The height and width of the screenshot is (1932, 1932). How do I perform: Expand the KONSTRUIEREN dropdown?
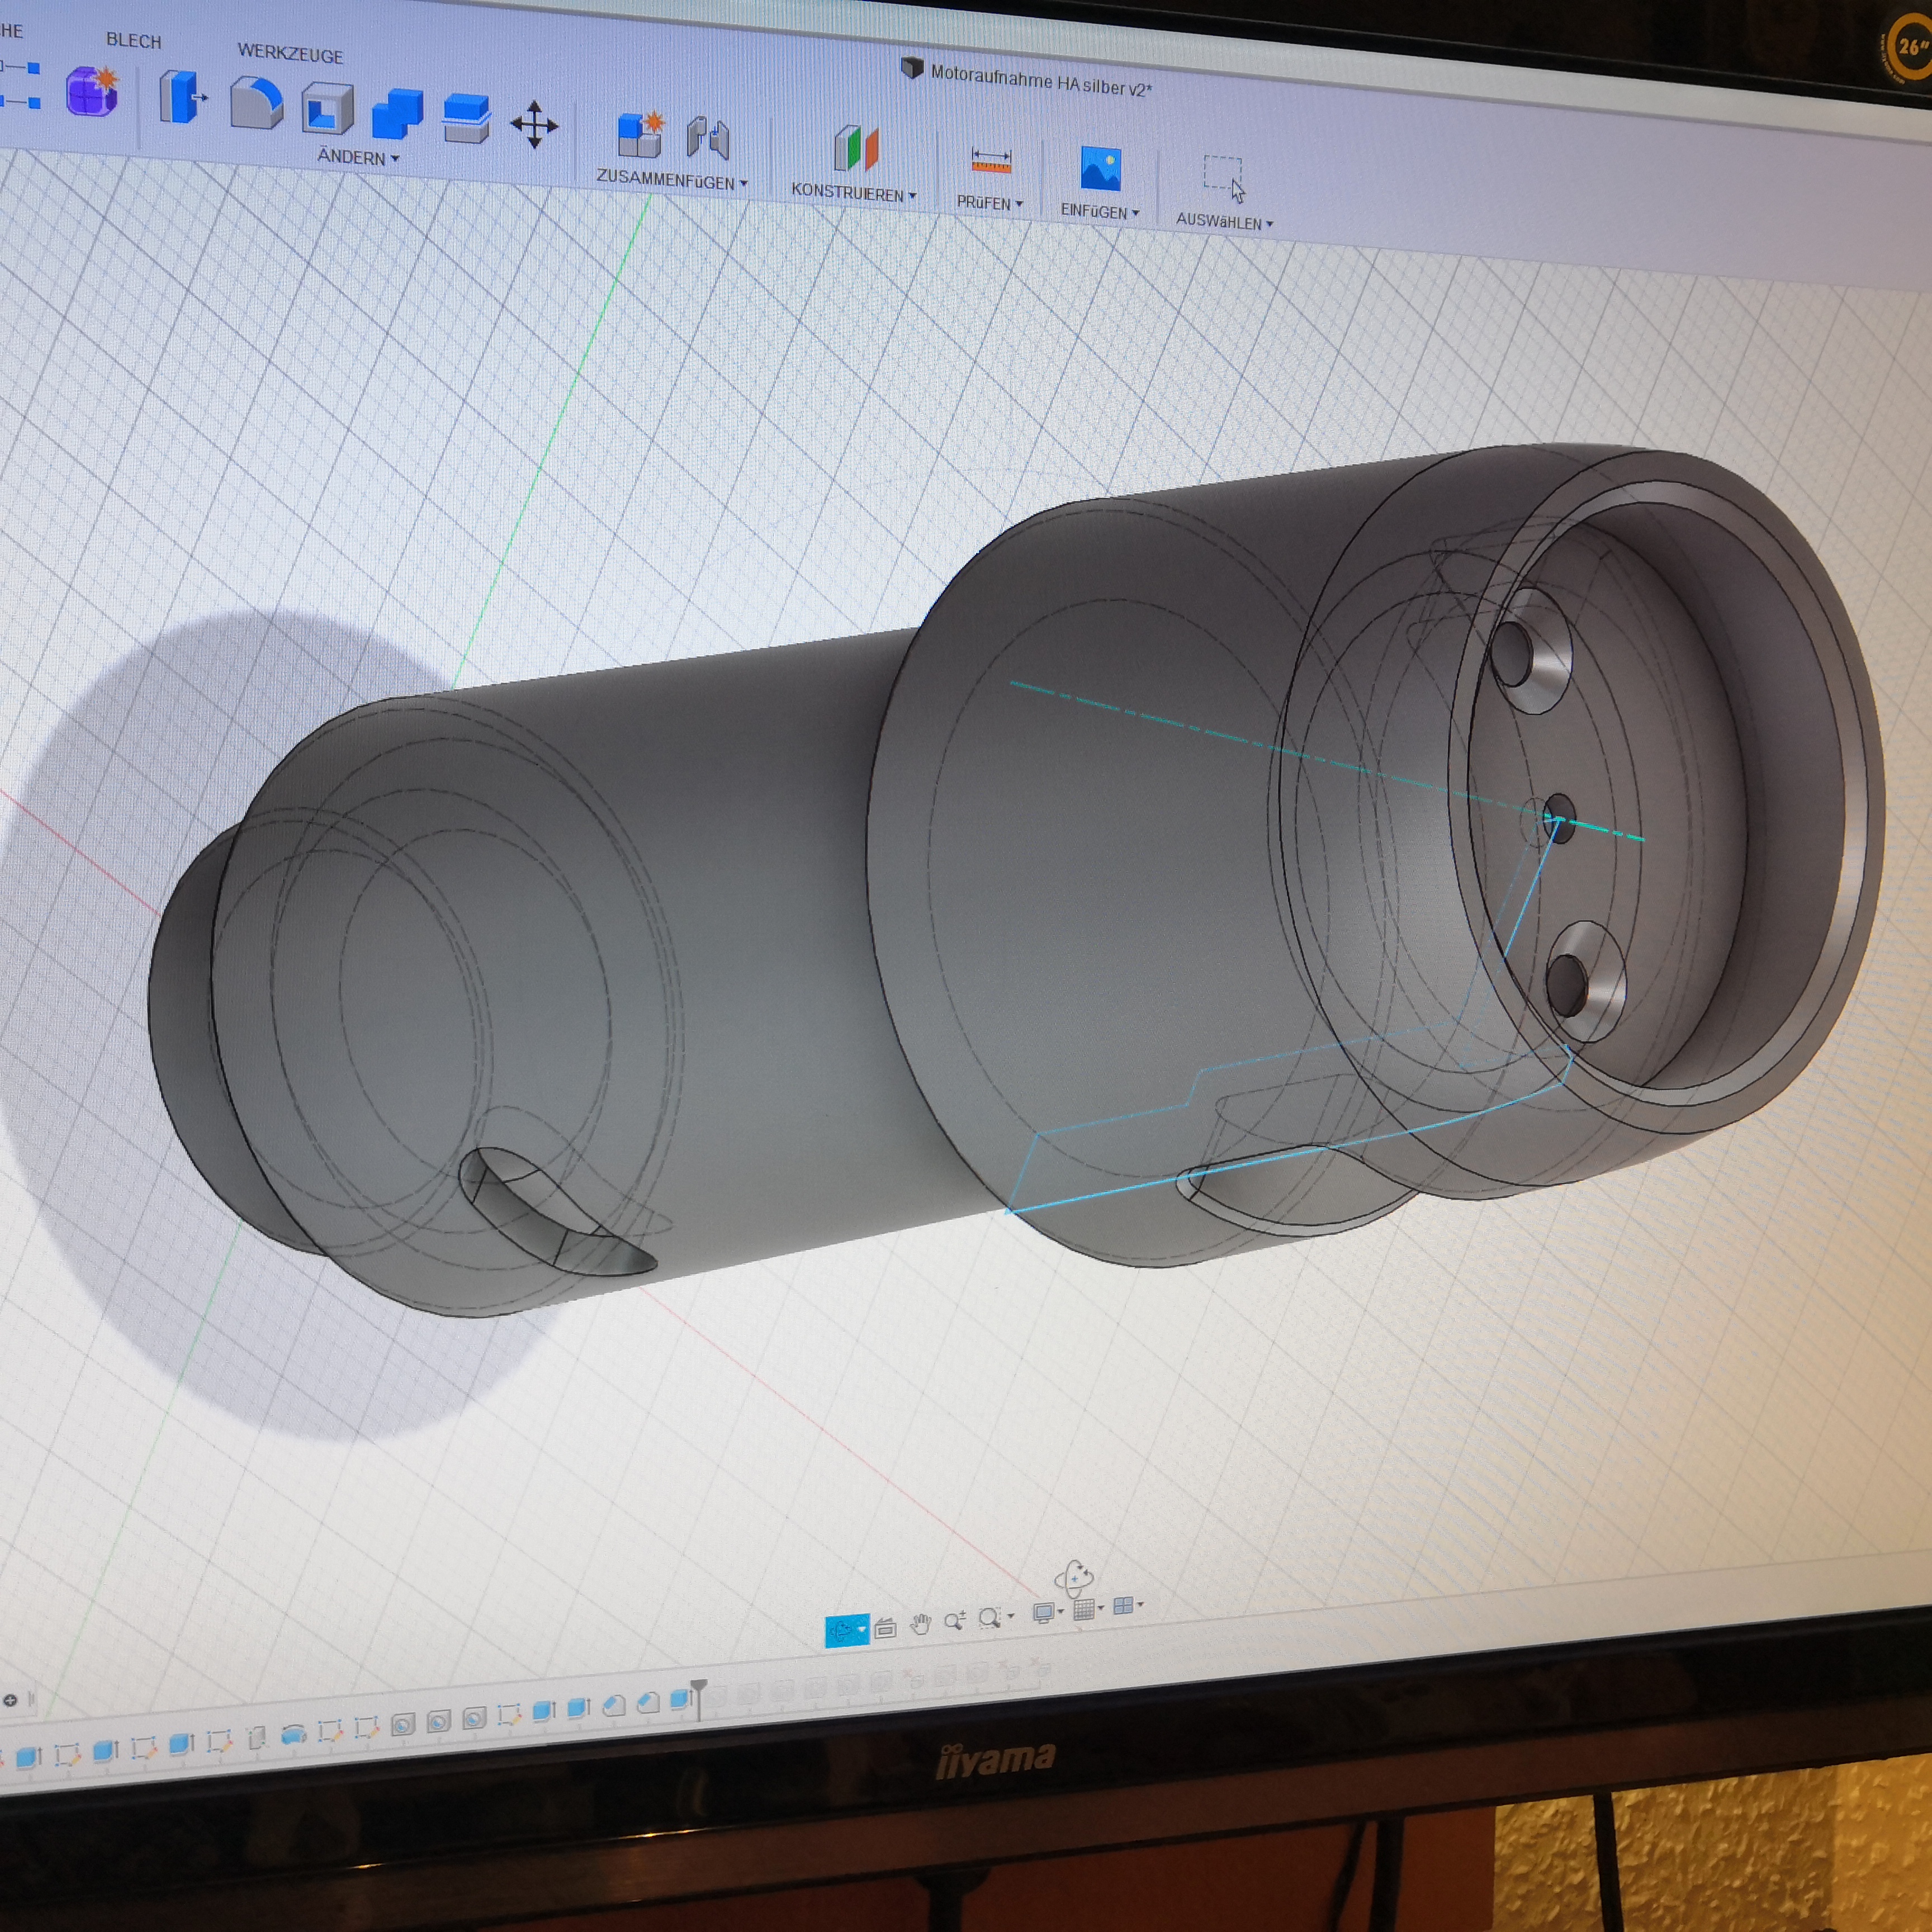(853, 192)
